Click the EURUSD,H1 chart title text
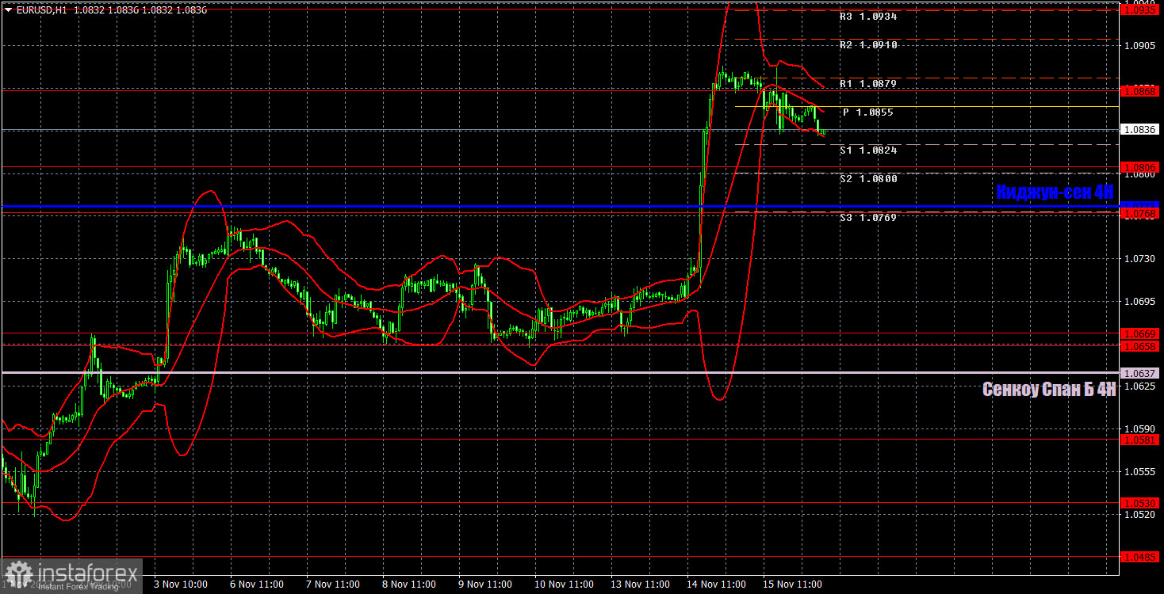Image resolution: width=1164 pixels, height=594 pixels. pyautogui.click(x=40, y=10)
